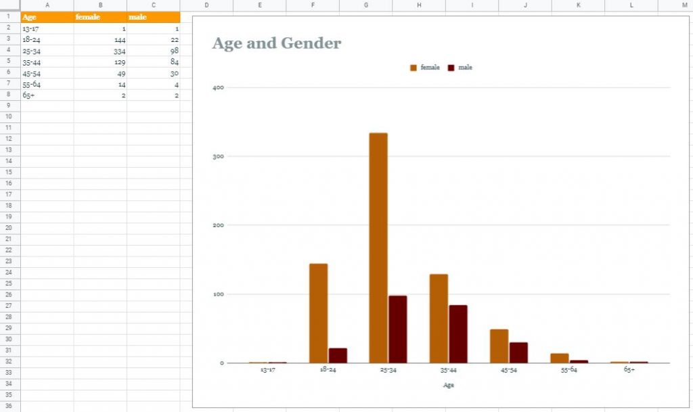Select the male bar for 18-24
693x412 pixels.
point(338,355)
